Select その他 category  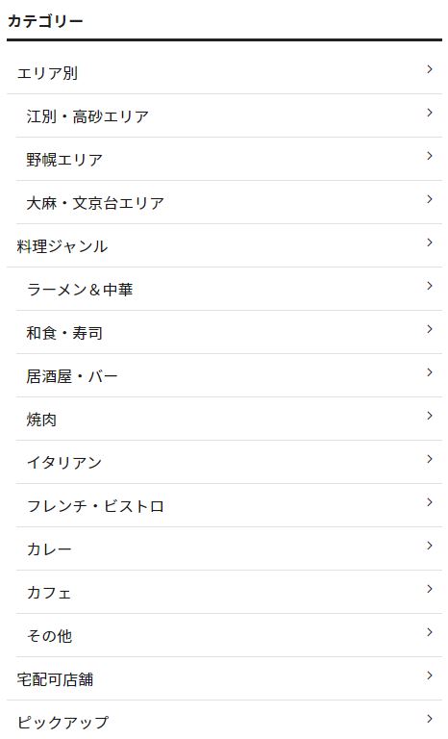click(x=229, y=636)
